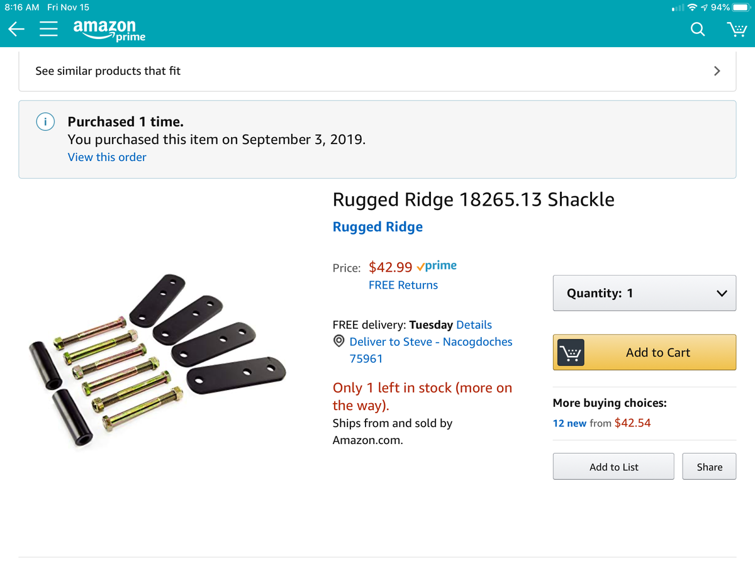Screen dimensions: 755x566
Task: Change Deliver to Steve - Nacogdoches address
Action: pos(430,342)
